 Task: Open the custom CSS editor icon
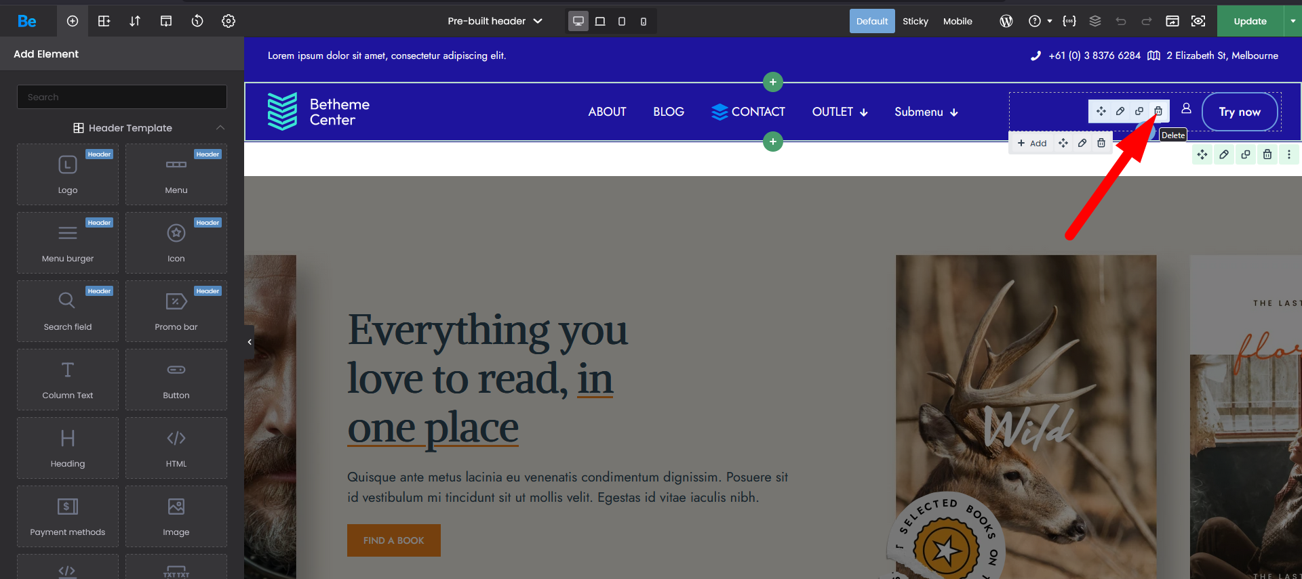click(1069, 21)
